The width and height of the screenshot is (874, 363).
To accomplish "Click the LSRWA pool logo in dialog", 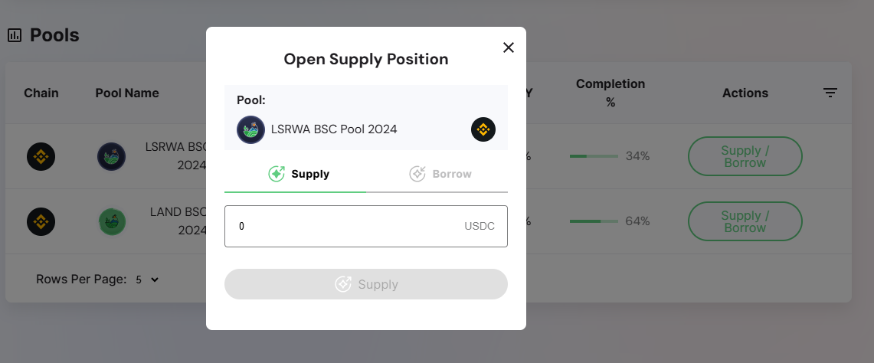I will pos(250,129).
